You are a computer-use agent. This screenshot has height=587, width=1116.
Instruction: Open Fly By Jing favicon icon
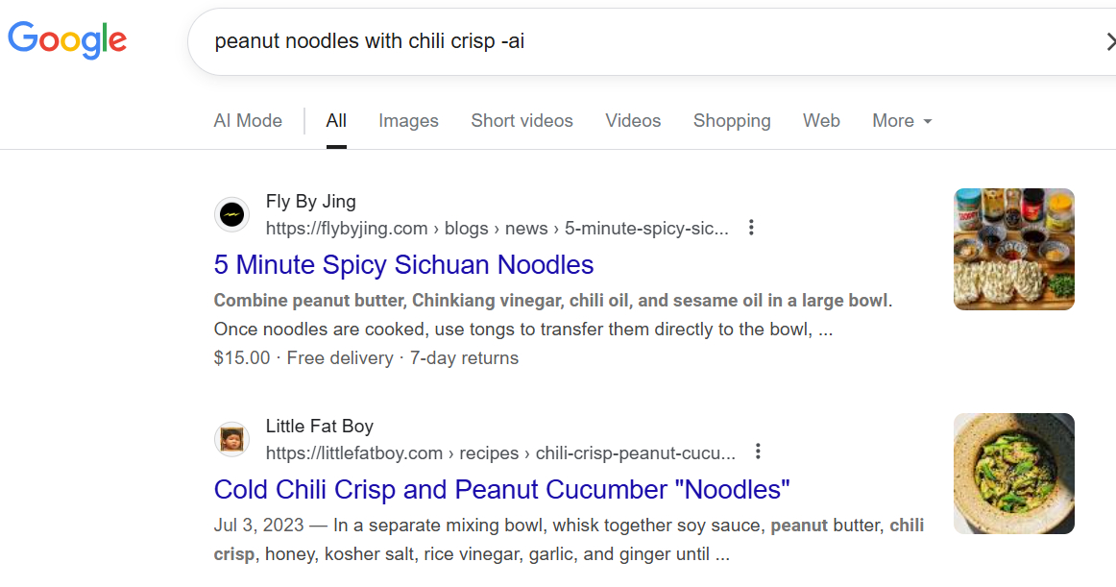[231, 215]
